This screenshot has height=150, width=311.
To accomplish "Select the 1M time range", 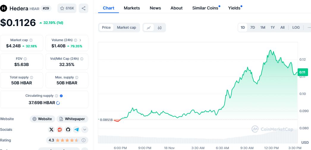I will 263,28.
